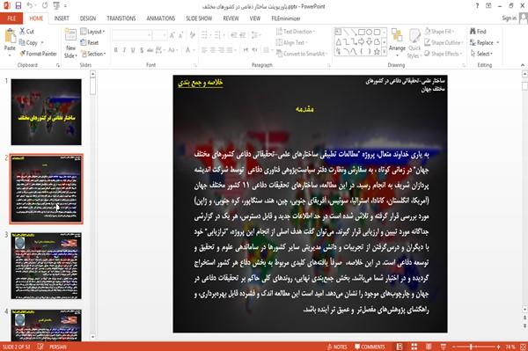Open the Section dropdown

93,54
